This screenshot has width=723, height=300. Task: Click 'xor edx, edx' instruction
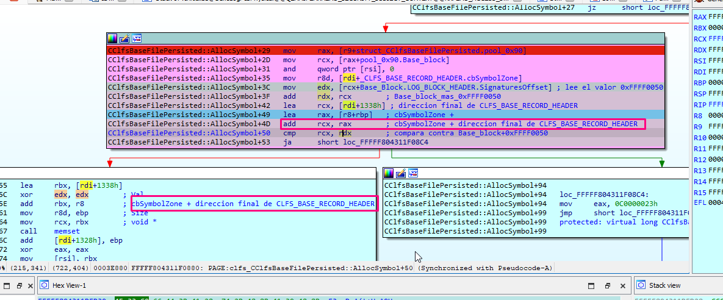[x=55, y=195]
